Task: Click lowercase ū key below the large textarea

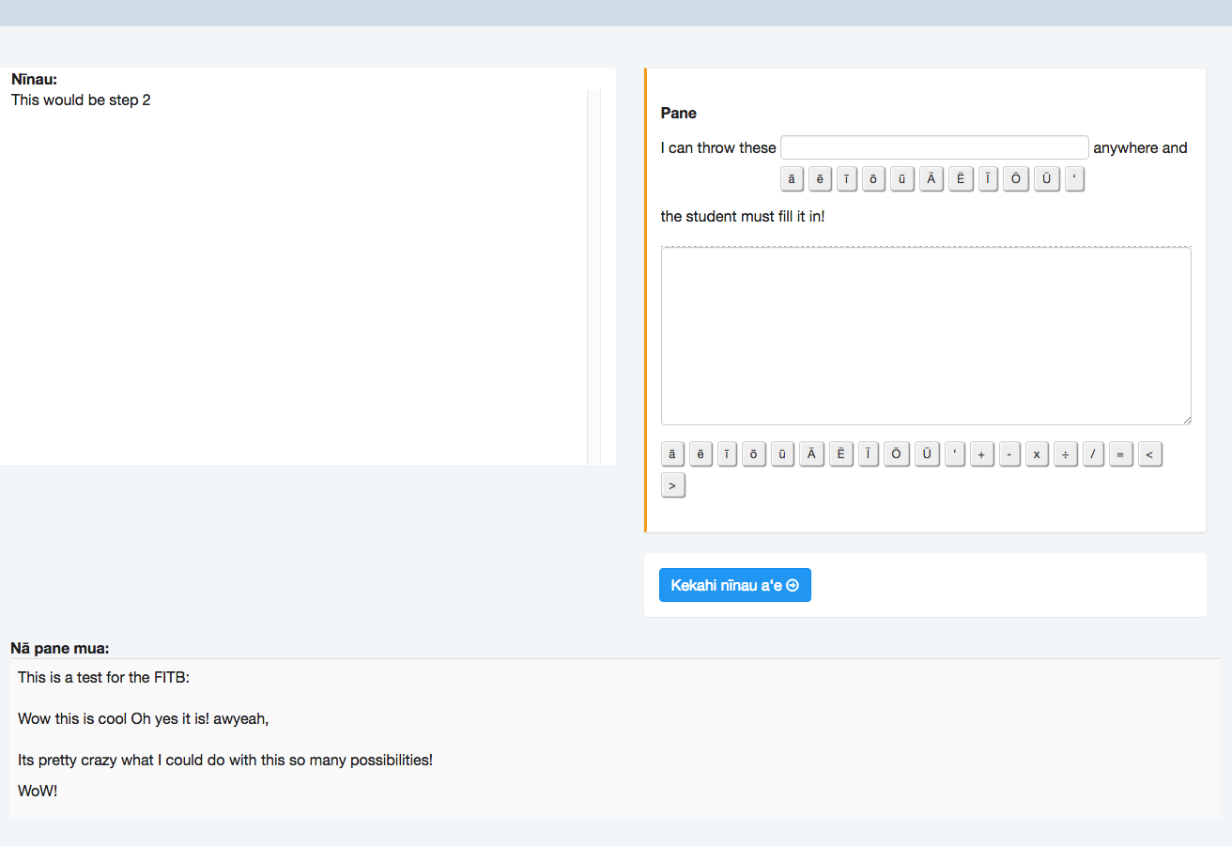Action: (x=782, y=454)
